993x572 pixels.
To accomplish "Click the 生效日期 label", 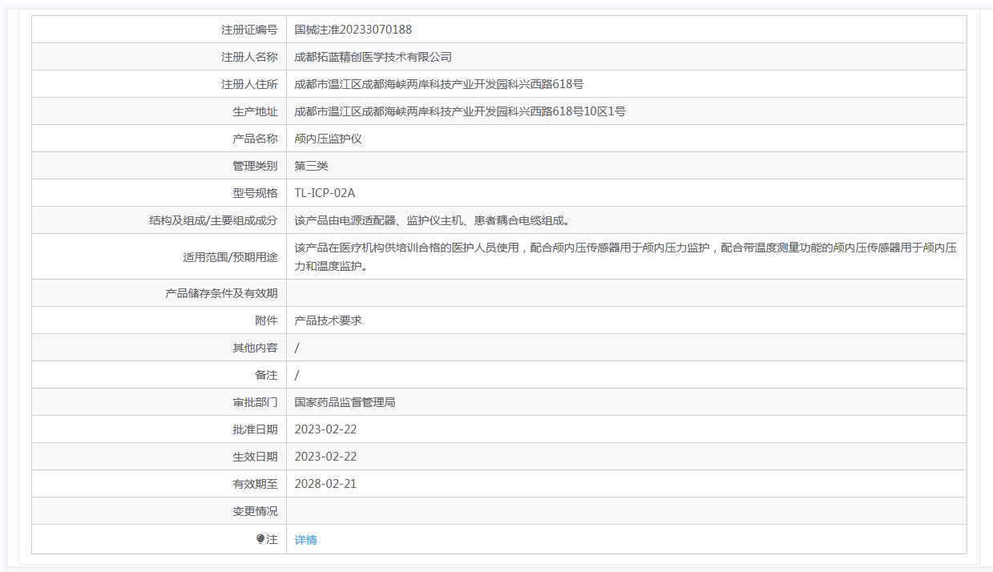I will pos(255,457).
